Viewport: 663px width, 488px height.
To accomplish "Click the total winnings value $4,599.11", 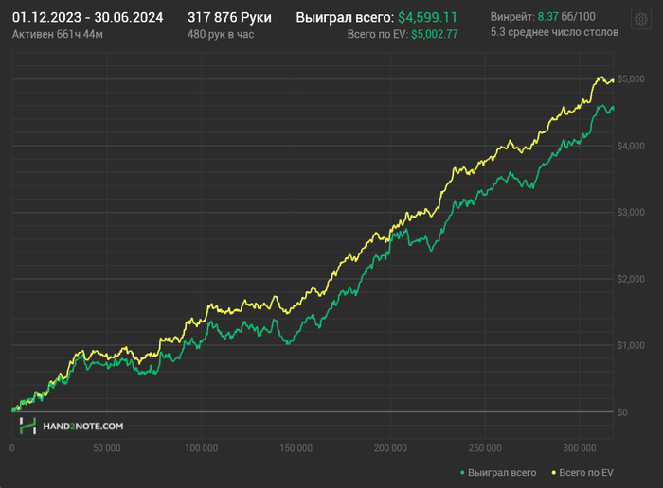I will tap(427, 17).
